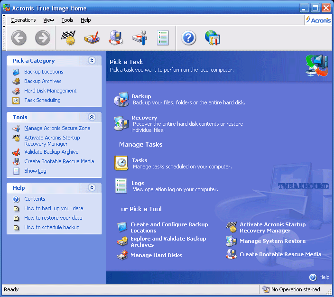This screenshot has width=334, height=297.
Task: Click Validate Backup Archive sidebar icon
Action: [16, 152]
